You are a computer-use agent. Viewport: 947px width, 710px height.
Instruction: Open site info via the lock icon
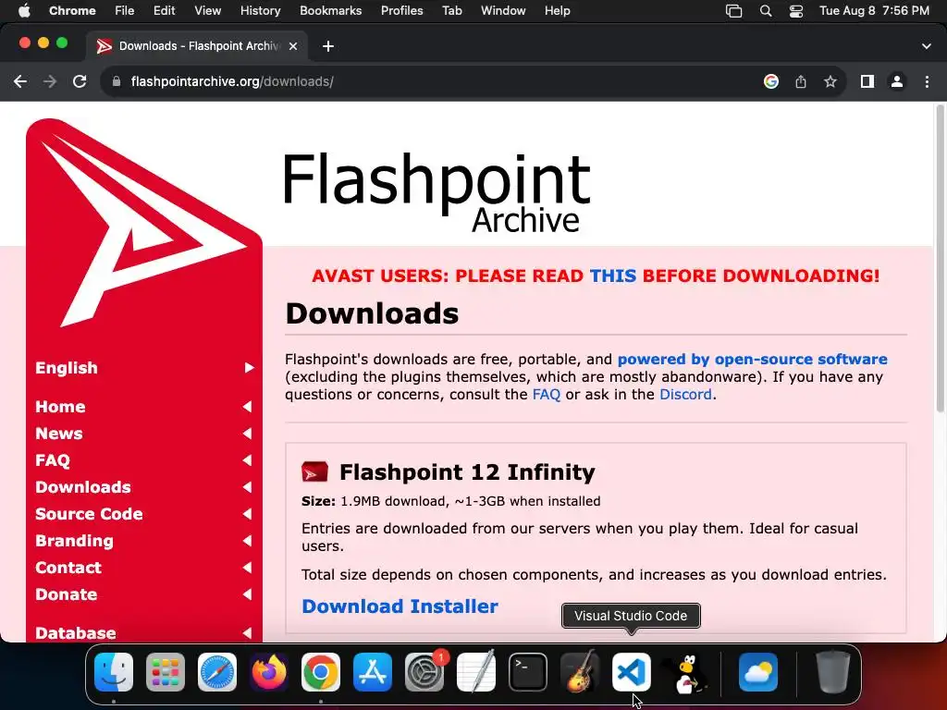click(117, 81)
